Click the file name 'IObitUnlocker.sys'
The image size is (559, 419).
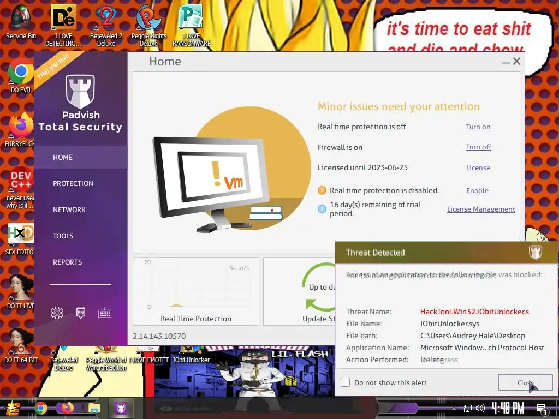[450, 324]
